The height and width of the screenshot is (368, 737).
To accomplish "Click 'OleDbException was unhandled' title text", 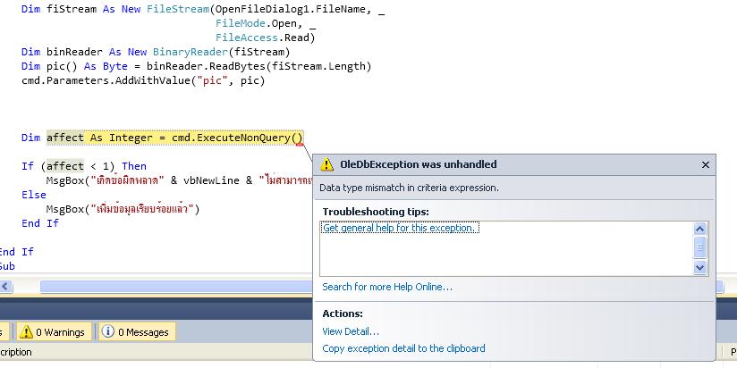I will pos(418,165).
